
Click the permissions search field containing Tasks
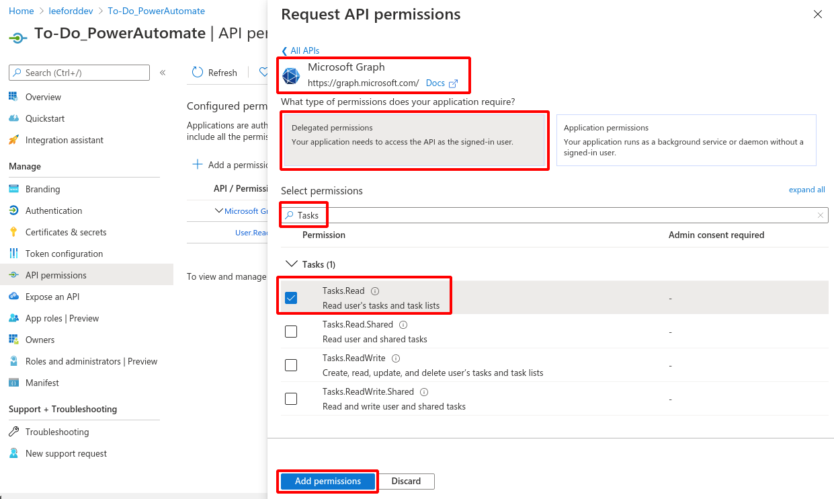pos(554,215)
